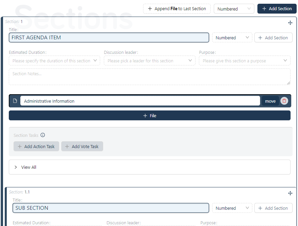Image resolution: width=298 pixels, height=226 pixels.
Task: Click the + File button
Action: pos(150,116)
